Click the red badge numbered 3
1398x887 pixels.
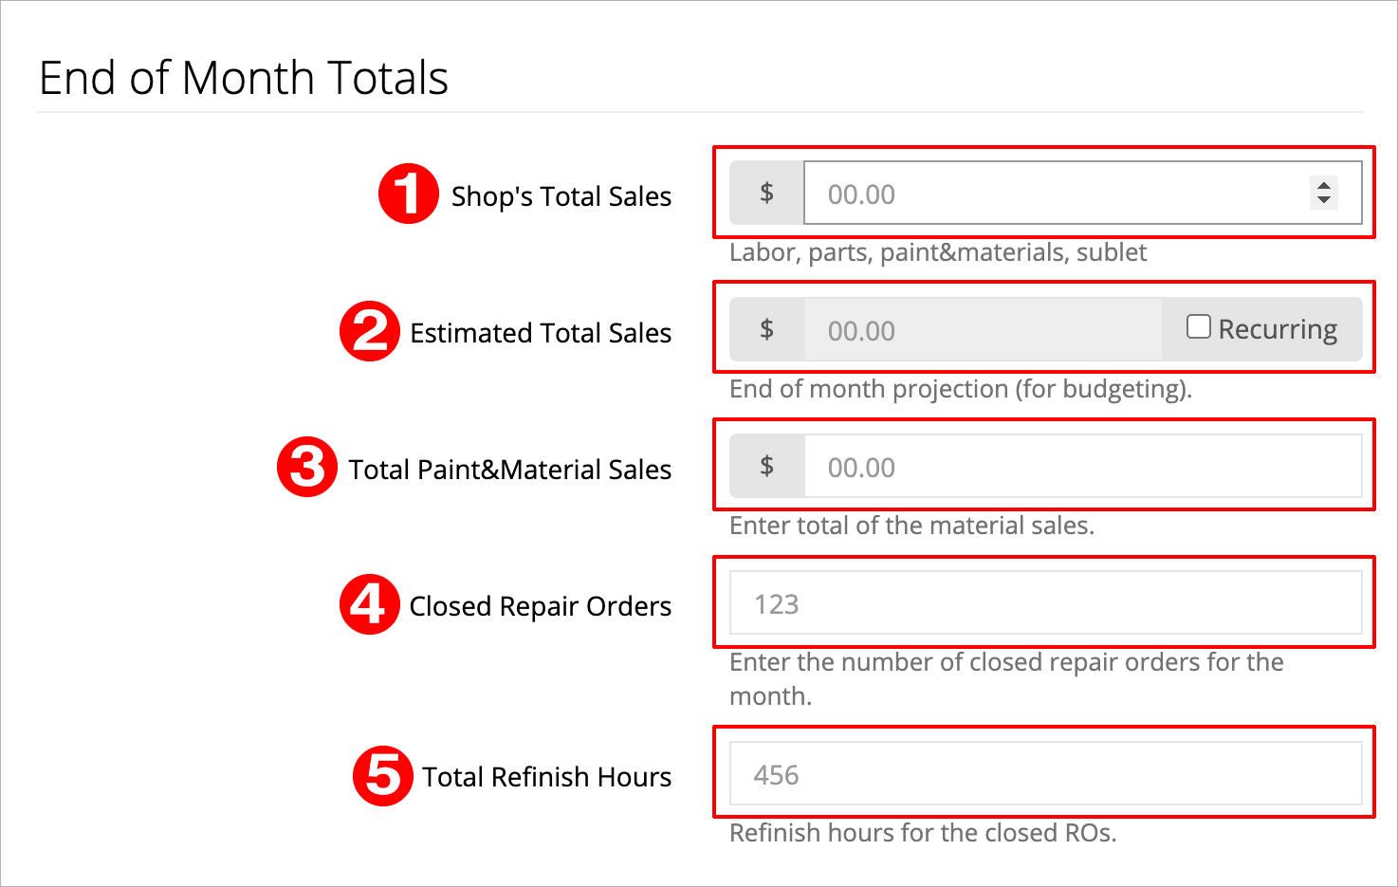[x=306, y=466]
